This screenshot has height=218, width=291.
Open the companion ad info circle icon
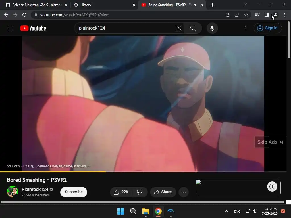[272, 186]
